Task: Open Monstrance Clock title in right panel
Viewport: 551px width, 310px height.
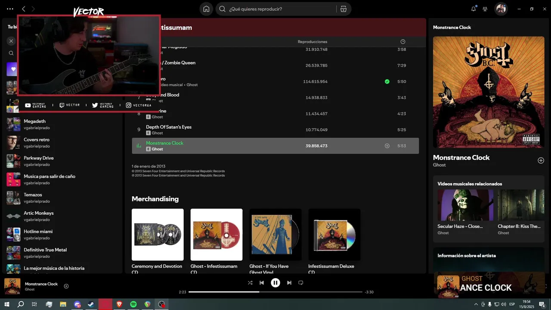Action: (x=461, y=158)
